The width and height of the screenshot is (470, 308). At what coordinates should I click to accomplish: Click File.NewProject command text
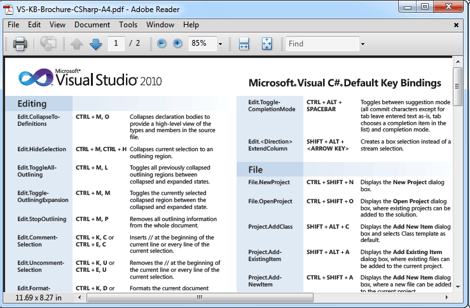[269, 182]
